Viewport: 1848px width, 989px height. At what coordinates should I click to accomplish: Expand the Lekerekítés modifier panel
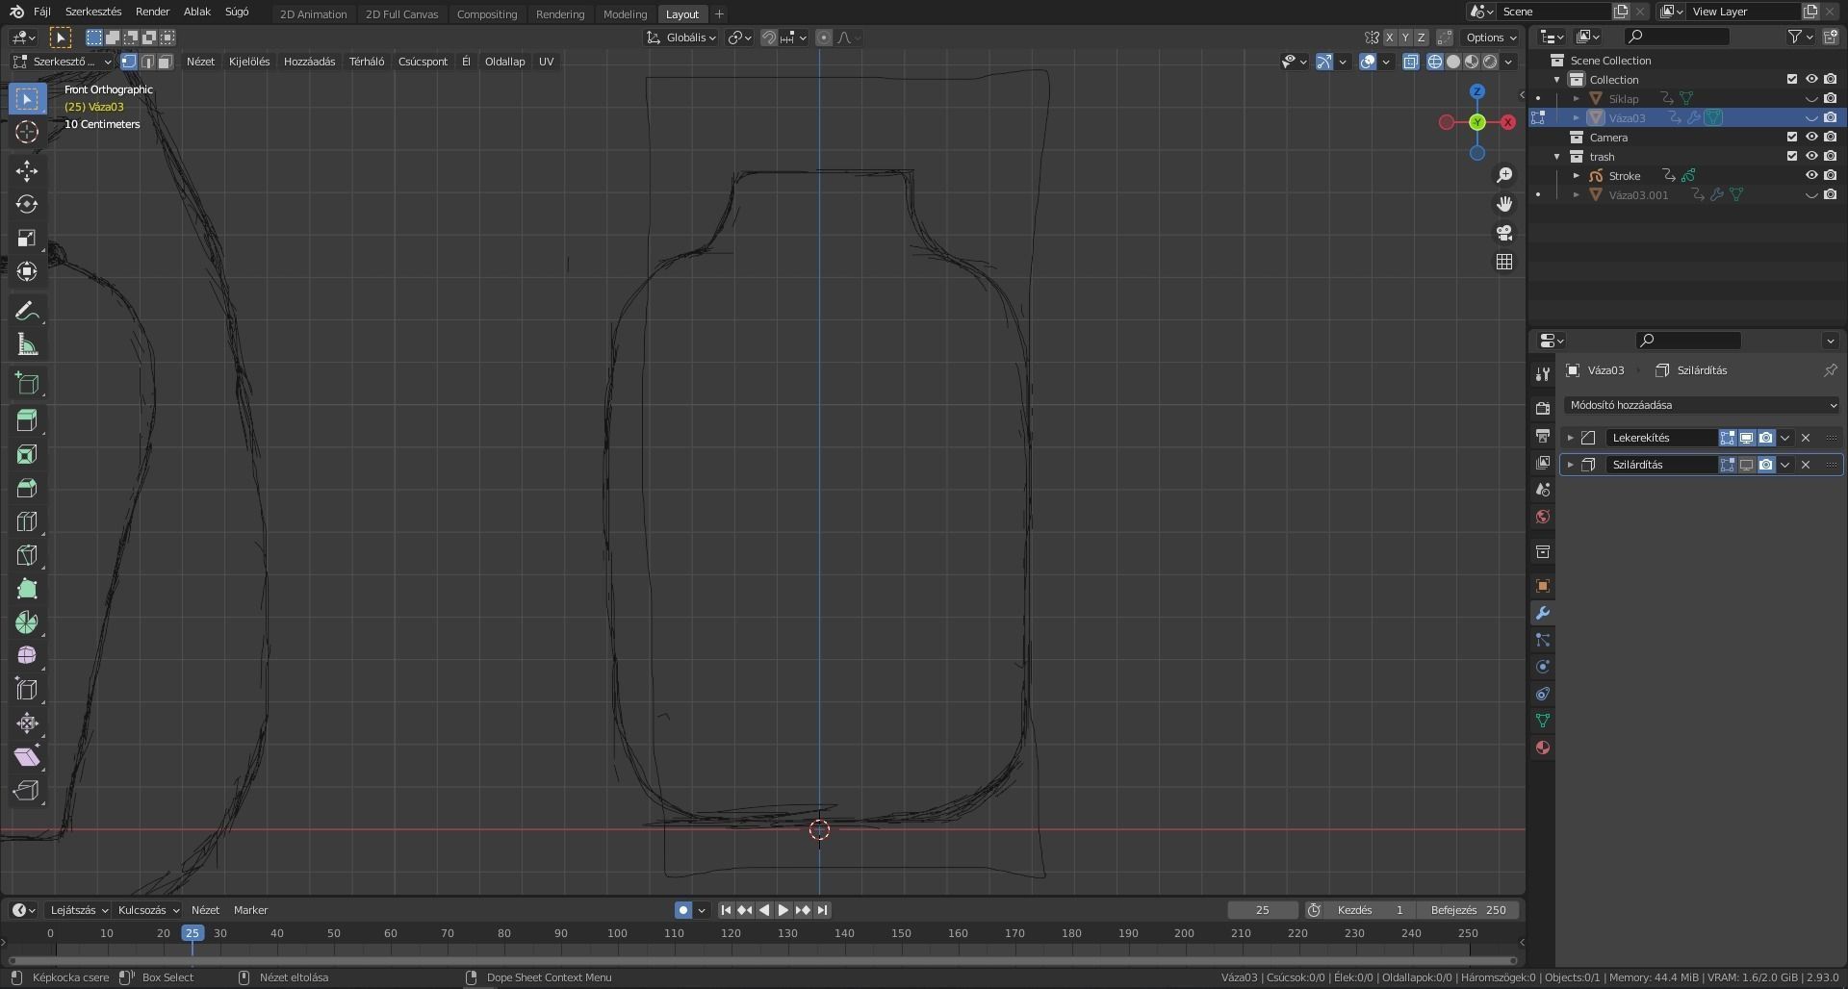coord(1570,438)
